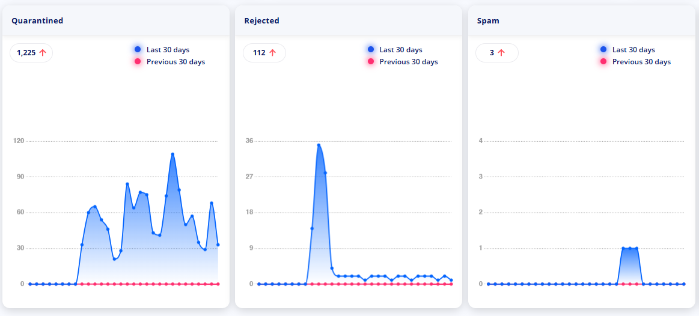
Task: Click the pink legend dot in Rejected card
Action: click(x=371, y=61)
